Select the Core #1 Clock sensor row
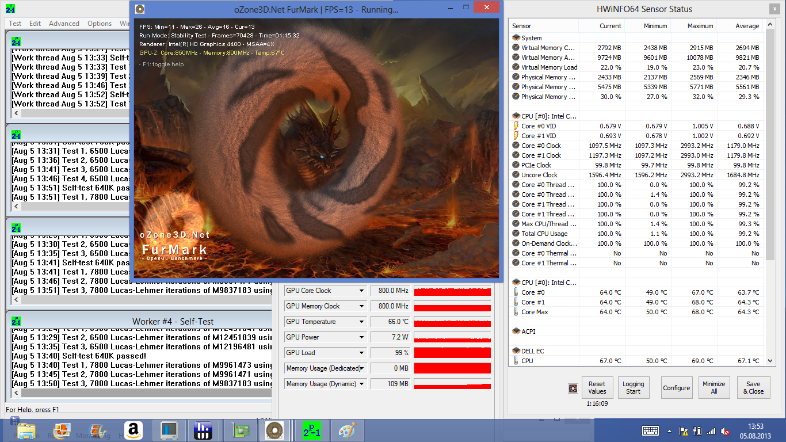Viewport: 786px width, 442px height. pyautogui.click(x=637, y=155)
